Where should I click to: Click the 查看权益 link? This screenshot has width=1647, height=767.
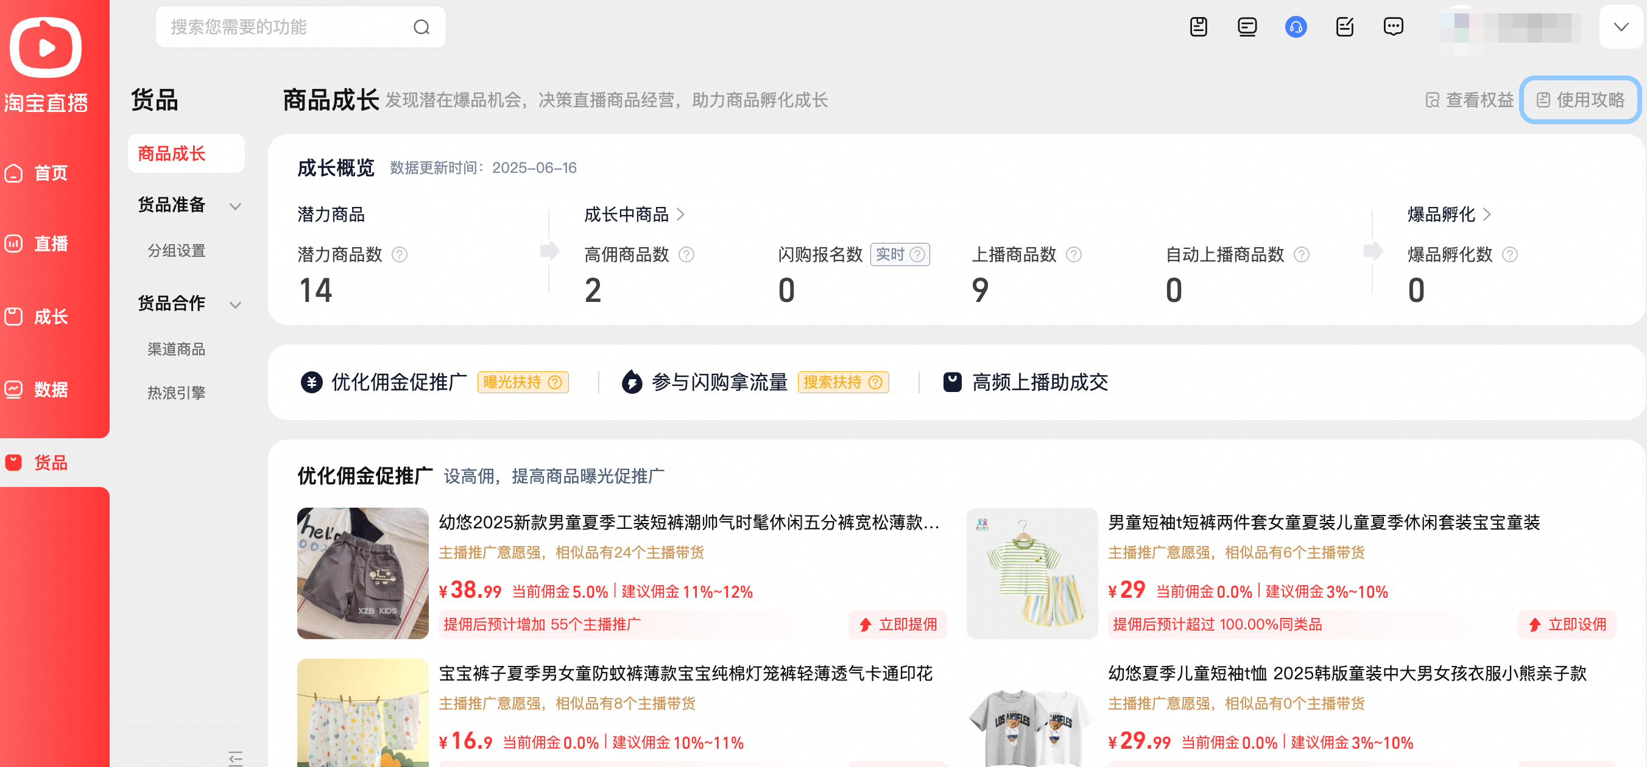pyautogui.click(x=1469, y=100)
